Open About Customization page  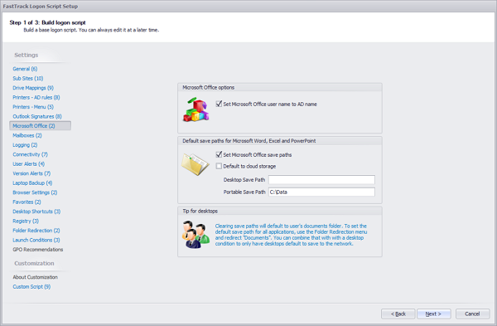(35, 277)
